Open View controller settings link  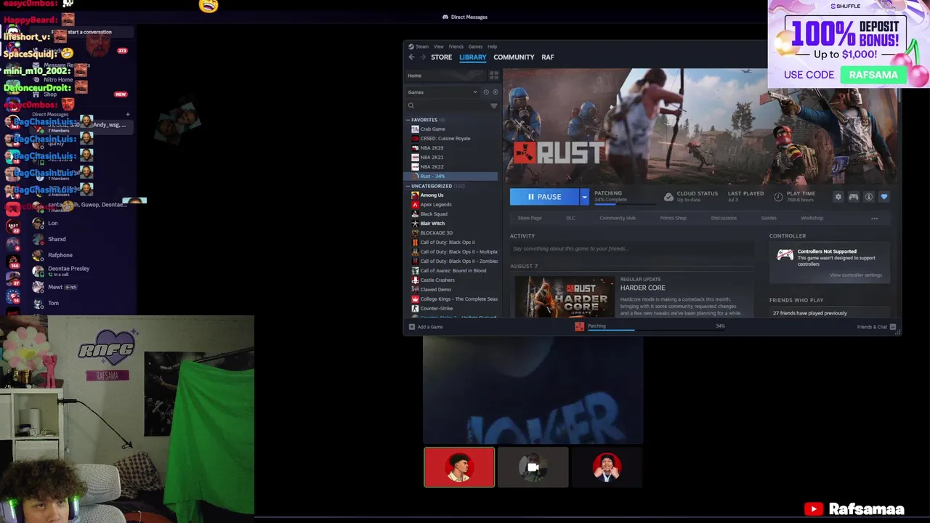tap(856, 275)
